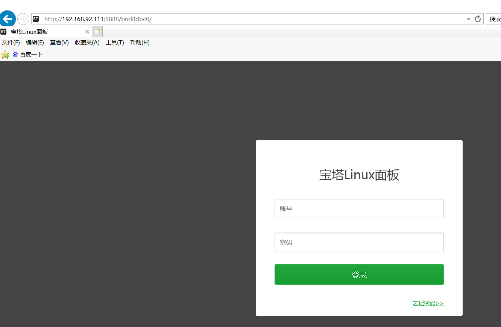Click the green 登录 login button
The width and height of the screenshot is (501, 327).
click(359, 275)
